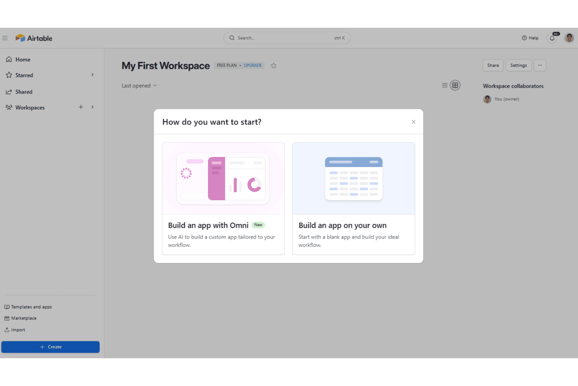Open workspace Settings
Viewport: 578px width, 386px height.
(519, 65)
